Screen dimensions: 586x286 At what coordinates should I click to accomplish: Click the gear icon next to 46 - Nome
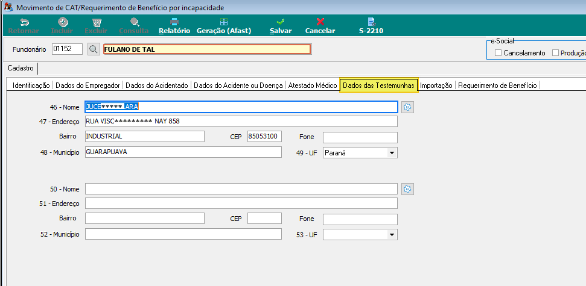coord(408,107)
